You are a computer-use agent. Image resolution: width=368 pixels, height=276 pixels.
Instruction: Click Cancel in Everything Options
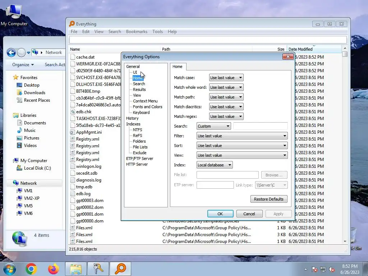point(249,214)
